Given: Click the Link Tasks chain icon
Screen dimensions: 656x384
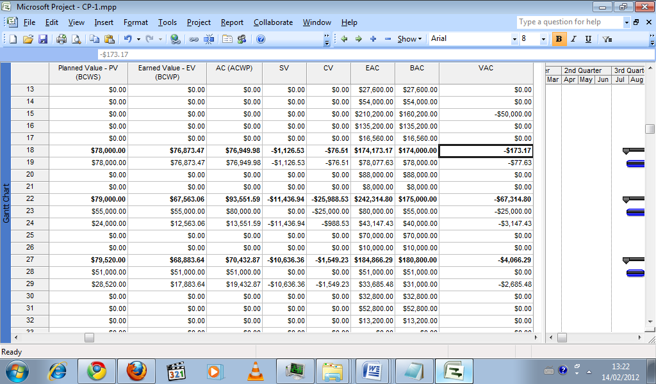Looking at the screenshot, I should pos(193,39).
